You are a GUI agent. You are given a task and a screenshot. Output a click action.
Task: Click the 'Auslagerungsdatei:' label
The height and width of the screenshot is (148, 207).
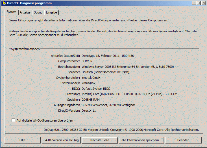tap(67, 105)
